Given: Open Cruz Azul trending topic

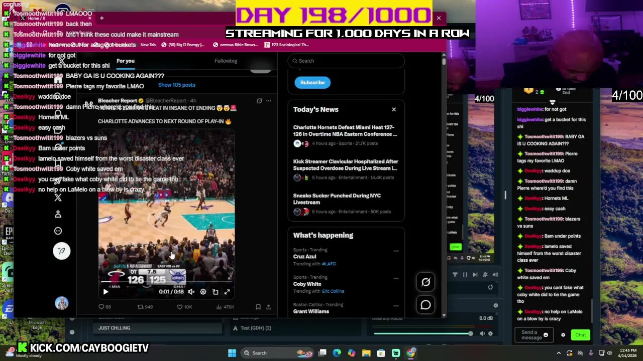Looking at the screenshot, I should [304, 256].
